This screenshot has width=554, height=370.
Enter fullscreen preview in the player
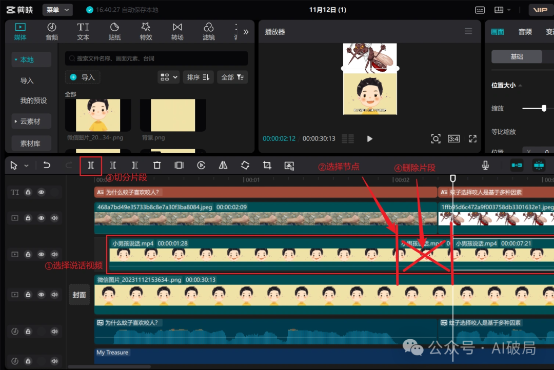click(x=473, y=139)
